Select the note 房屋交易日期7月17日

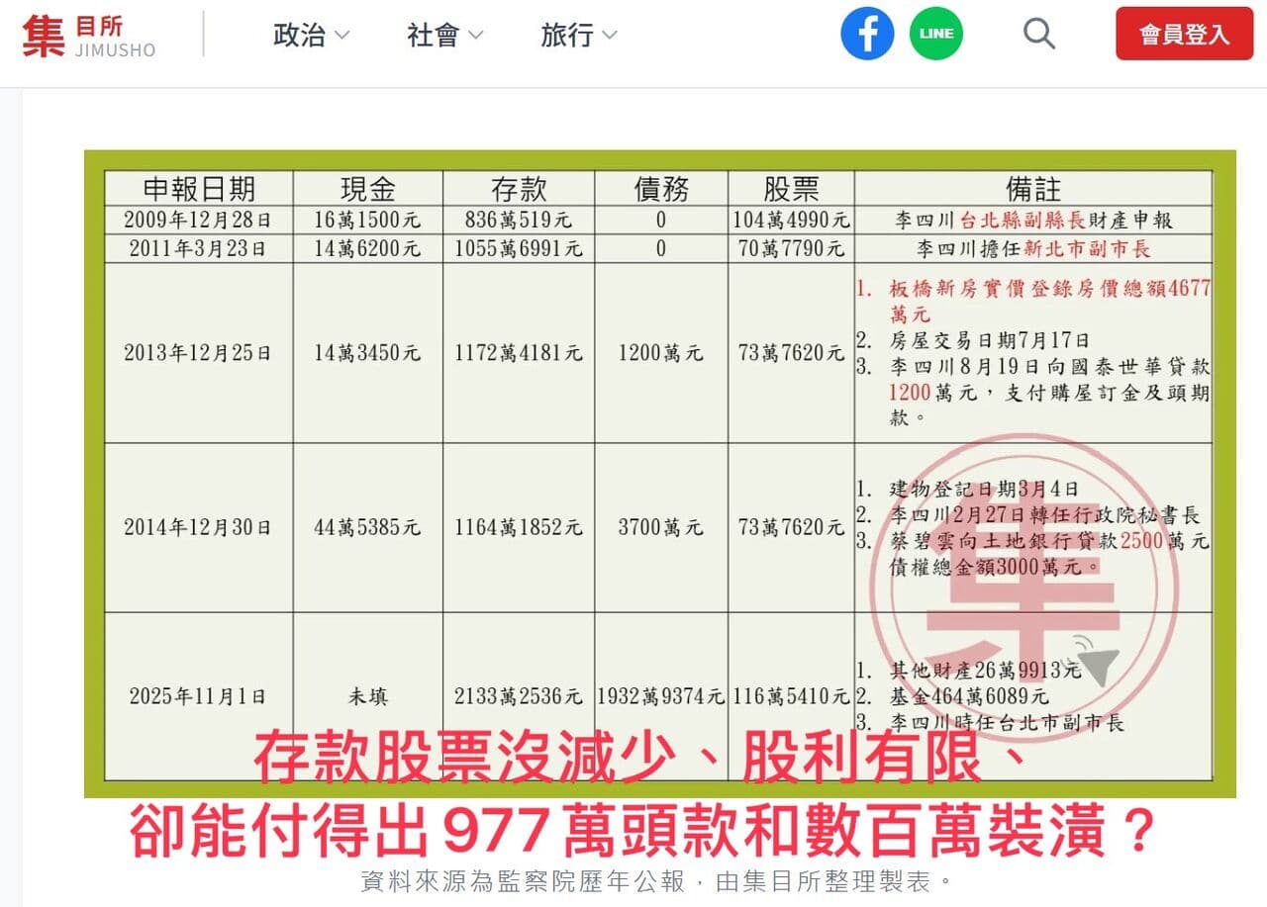point(990,341)
